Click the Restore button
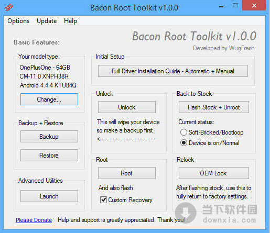The width and height of the screenshot is (270, 233). (x=49, y=155)
